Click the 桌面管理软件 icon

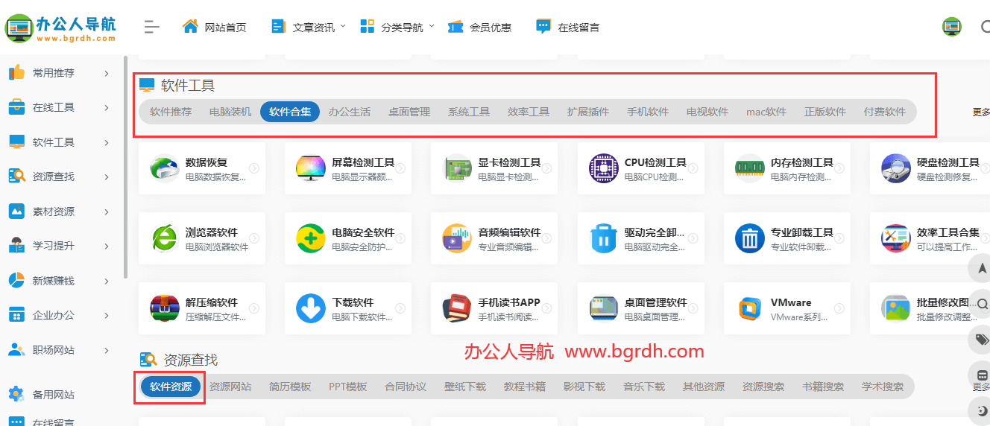tap(604, 309)
